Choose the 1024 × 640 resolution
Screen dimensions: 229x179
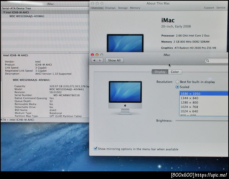204,111
